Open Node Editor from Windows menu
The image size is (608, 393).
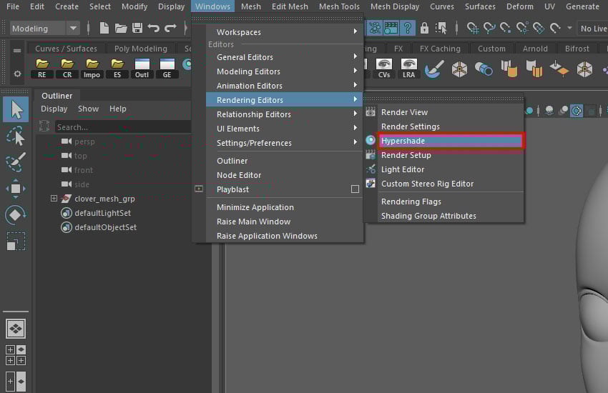239,175
